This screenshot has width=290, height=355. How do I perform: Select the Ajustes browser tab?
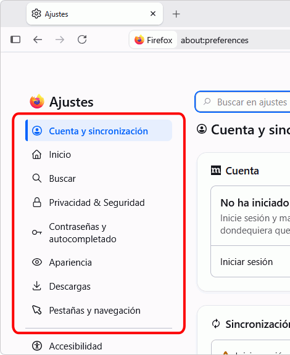click(x=94, y=14)
